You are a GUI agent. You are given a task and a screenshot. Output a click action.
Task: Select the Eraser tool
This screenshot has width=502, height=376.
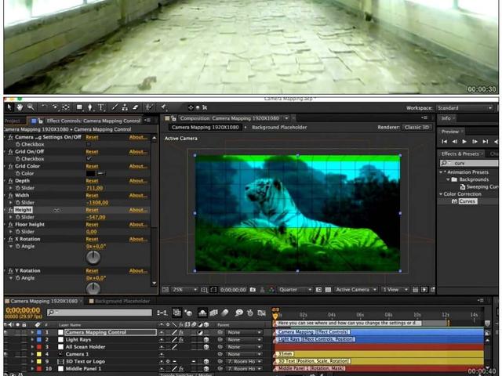[x=136, y=107]
